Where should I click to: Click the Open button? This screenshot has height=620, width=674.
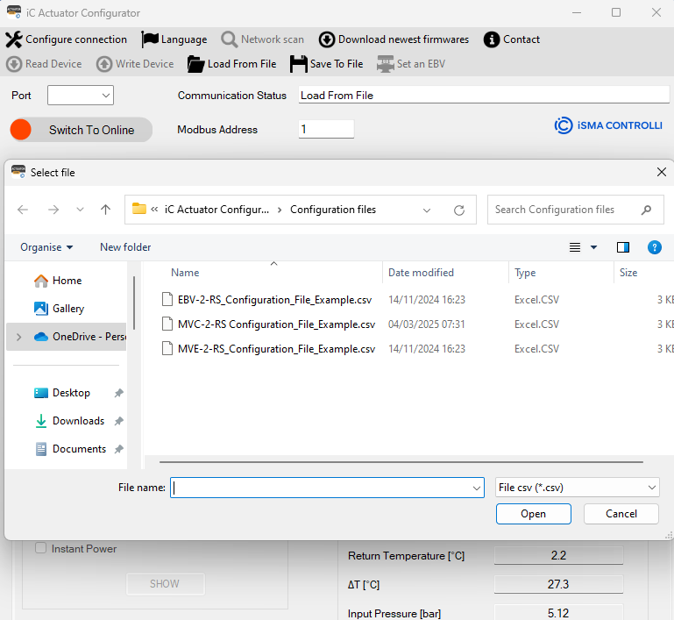coord(533,514)
